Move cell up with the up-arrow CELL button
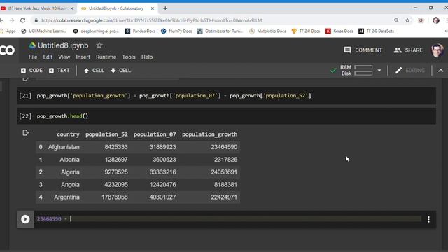 [x=94, y=71]
